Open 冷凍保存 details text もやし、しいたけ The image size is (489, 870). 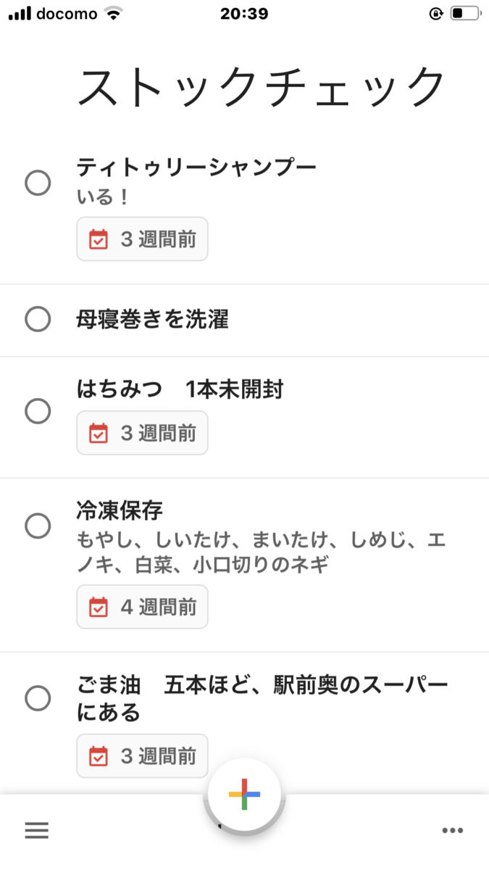pyautogui.click(x=261, y=552)
